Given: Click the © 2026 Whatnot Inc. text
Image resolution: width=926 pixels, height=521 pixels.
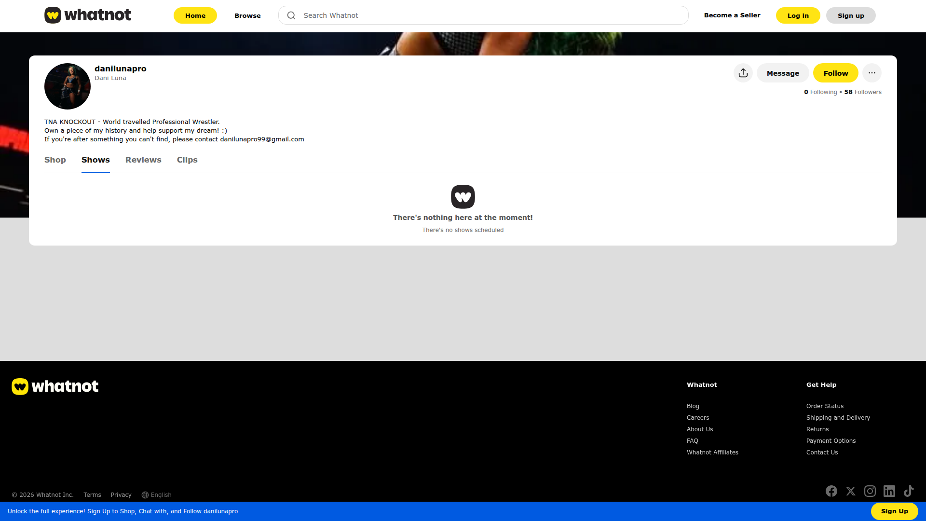Looking at the screenshot, I should point(43,495).
